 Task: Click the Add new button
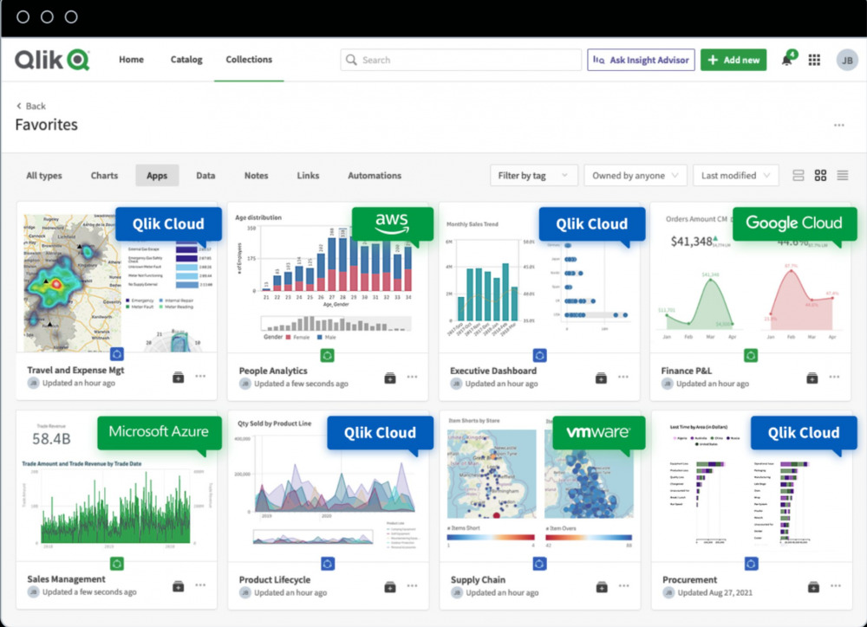[733, 60]
